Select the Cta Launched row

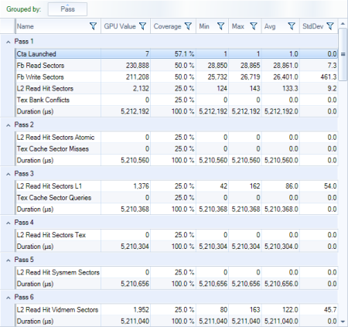tap(176, 54)
